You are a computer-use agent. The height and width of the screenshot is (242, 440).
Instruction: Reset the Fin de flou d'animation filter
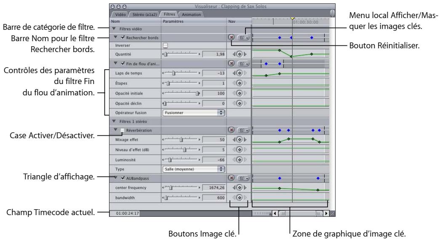(x=231, y=63)
